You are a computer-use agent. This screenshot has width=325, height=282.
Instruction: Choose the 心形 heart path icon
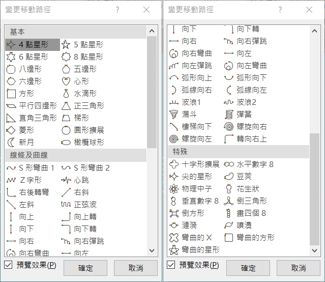[x=66, y=81]
